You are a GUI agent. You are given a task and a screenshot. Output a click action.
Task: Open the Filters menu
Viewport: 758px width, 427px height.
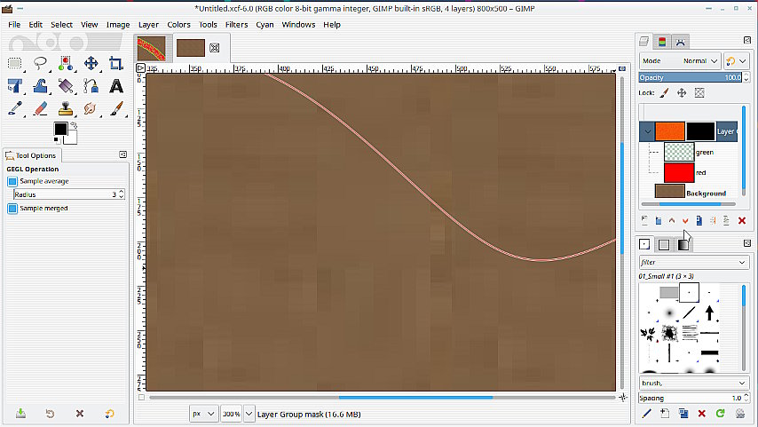(236, 25)
